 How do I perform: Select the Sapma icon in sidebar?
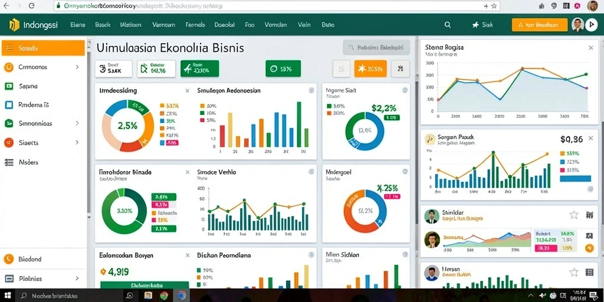point(8,86)
